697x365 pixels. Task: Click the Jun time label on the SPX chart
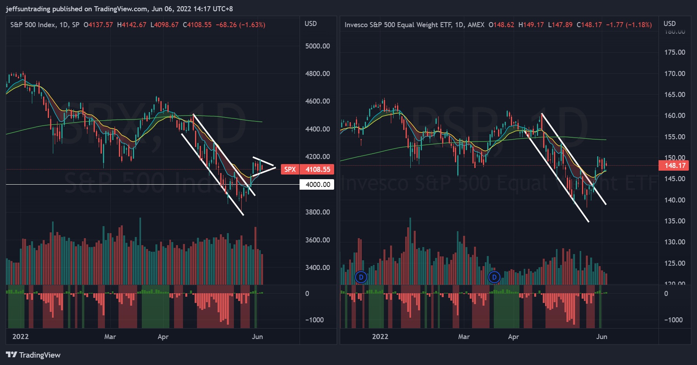(x=257, y=337)
